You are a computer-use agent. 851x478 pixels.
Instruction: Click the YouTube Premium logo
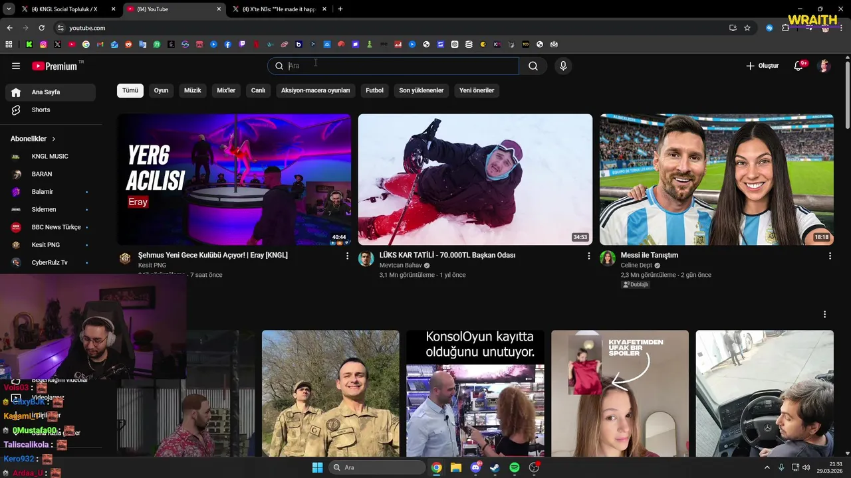tap(54, 66)
